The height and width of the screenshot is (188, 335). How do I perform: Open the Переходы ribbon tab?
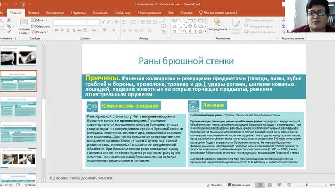[79, 13]
